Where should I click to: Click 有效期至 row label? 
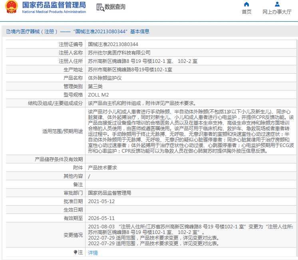point(73,218)
